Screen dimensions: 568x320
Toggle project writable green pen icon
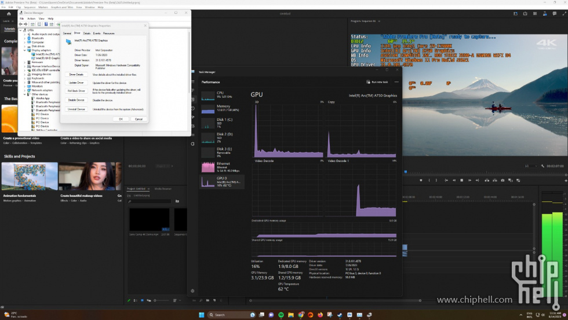(129, 300)
